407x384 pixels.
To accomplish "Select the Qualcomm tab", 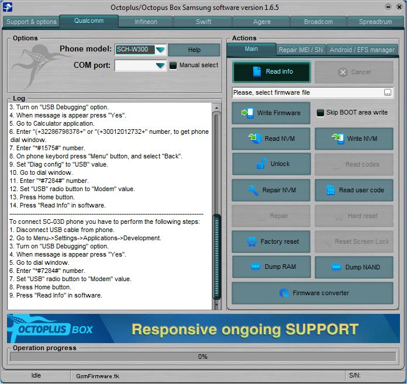I will click(x=89, y=21).
